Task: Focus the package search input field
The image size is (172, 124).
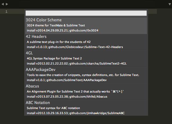Action: point(86,13)
